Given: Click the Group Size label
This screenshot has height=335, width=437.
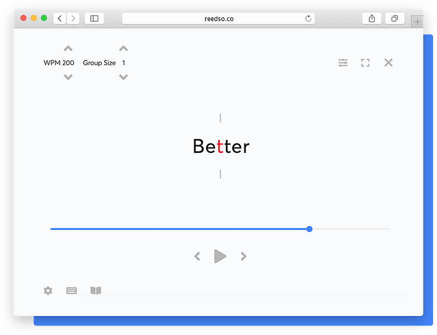Looking at the screenshot, I should pyautogui.click(x=99, y=63).
